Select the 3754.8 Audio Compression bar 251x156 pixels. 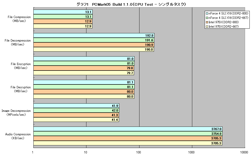(x=128, y=134)
